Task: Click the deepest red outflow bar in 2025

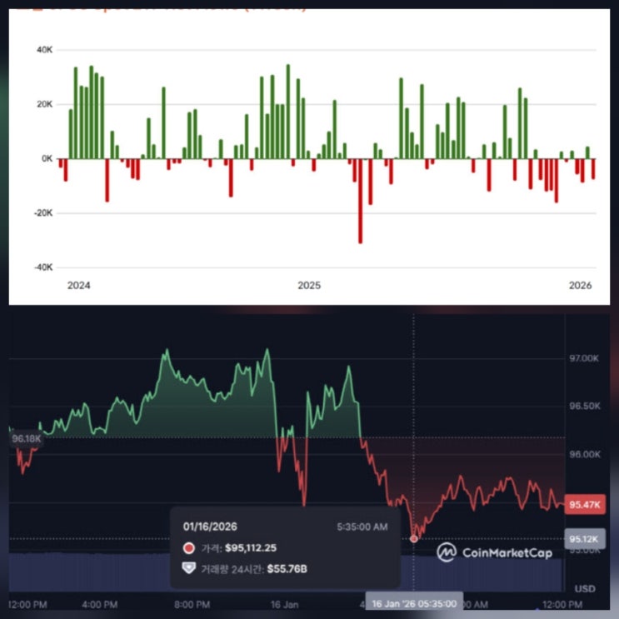Action: [360, 201]
